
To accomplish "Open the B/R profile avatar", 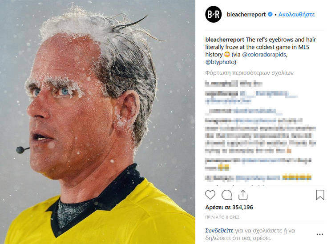I will coord(214,14).
